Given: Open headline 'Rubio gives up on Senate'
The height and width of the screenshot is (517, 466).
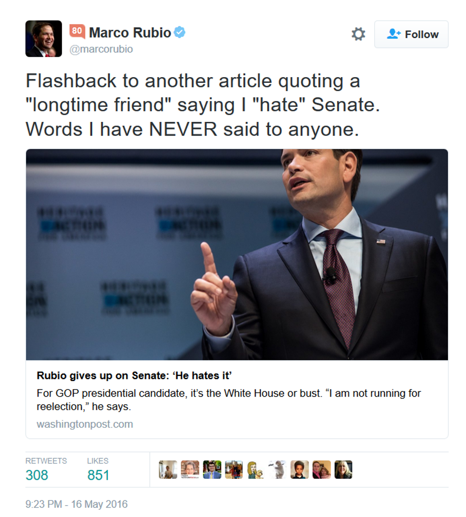Looking at the screenshot, I should (x=134, y=376).
